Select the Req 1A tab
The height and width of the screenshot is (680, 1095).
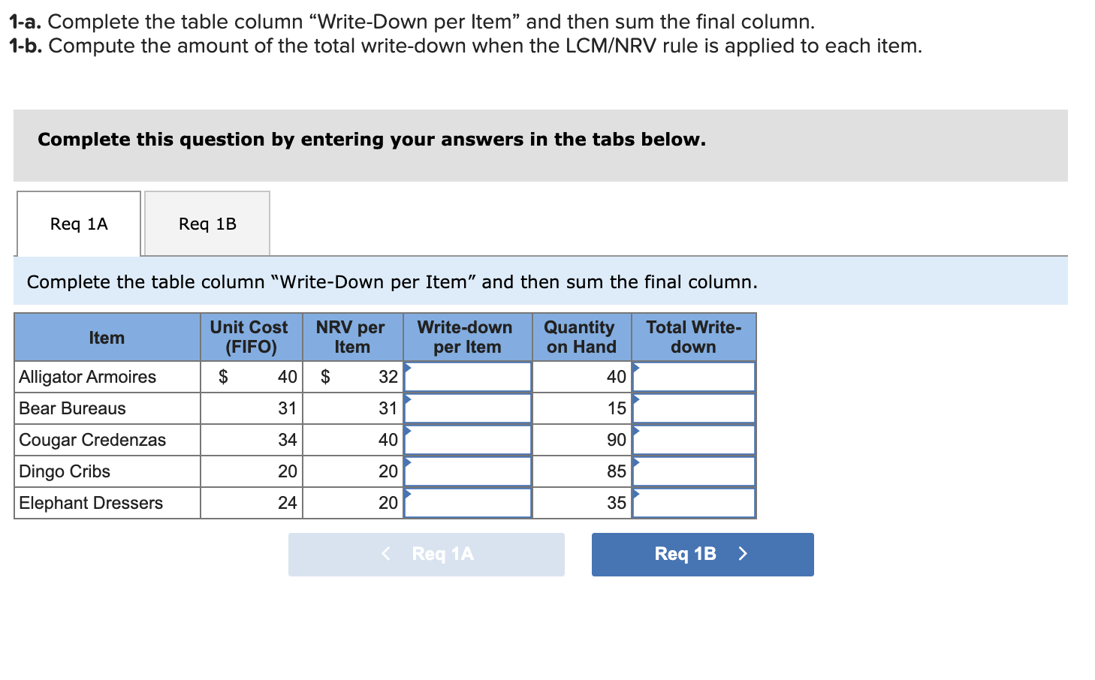78,223
